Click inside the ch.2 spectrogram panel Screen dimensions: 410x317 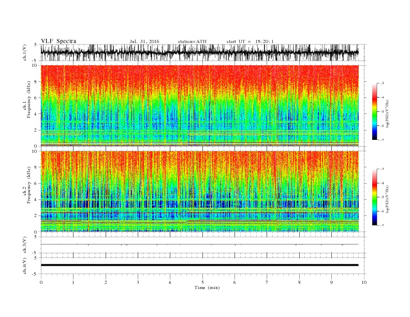199,191
